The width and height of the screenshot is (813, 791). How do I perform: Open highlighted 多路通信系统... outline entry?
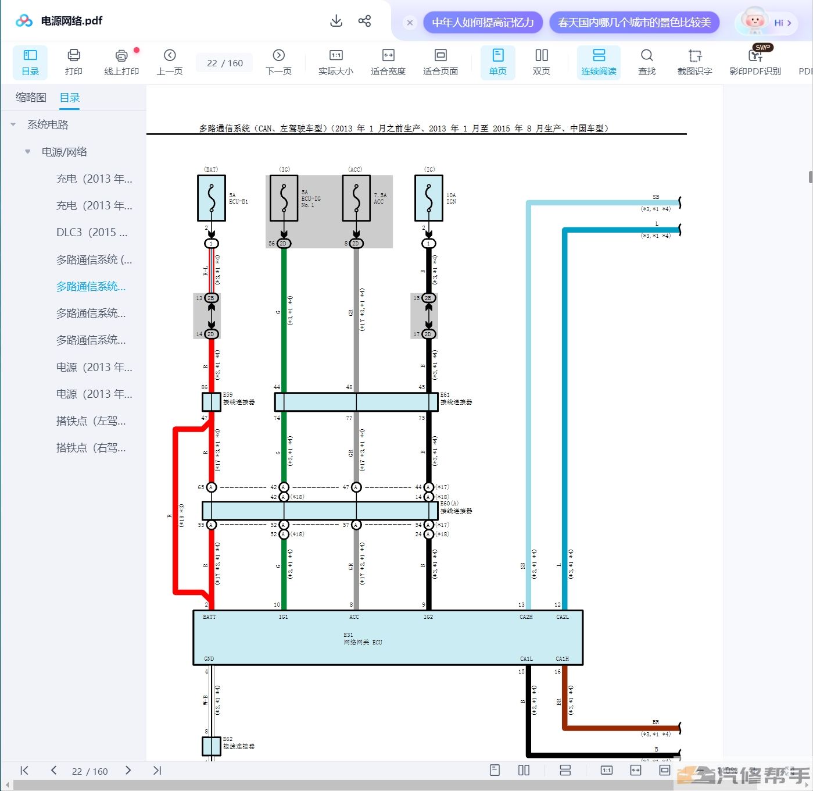tap(91, 286)
